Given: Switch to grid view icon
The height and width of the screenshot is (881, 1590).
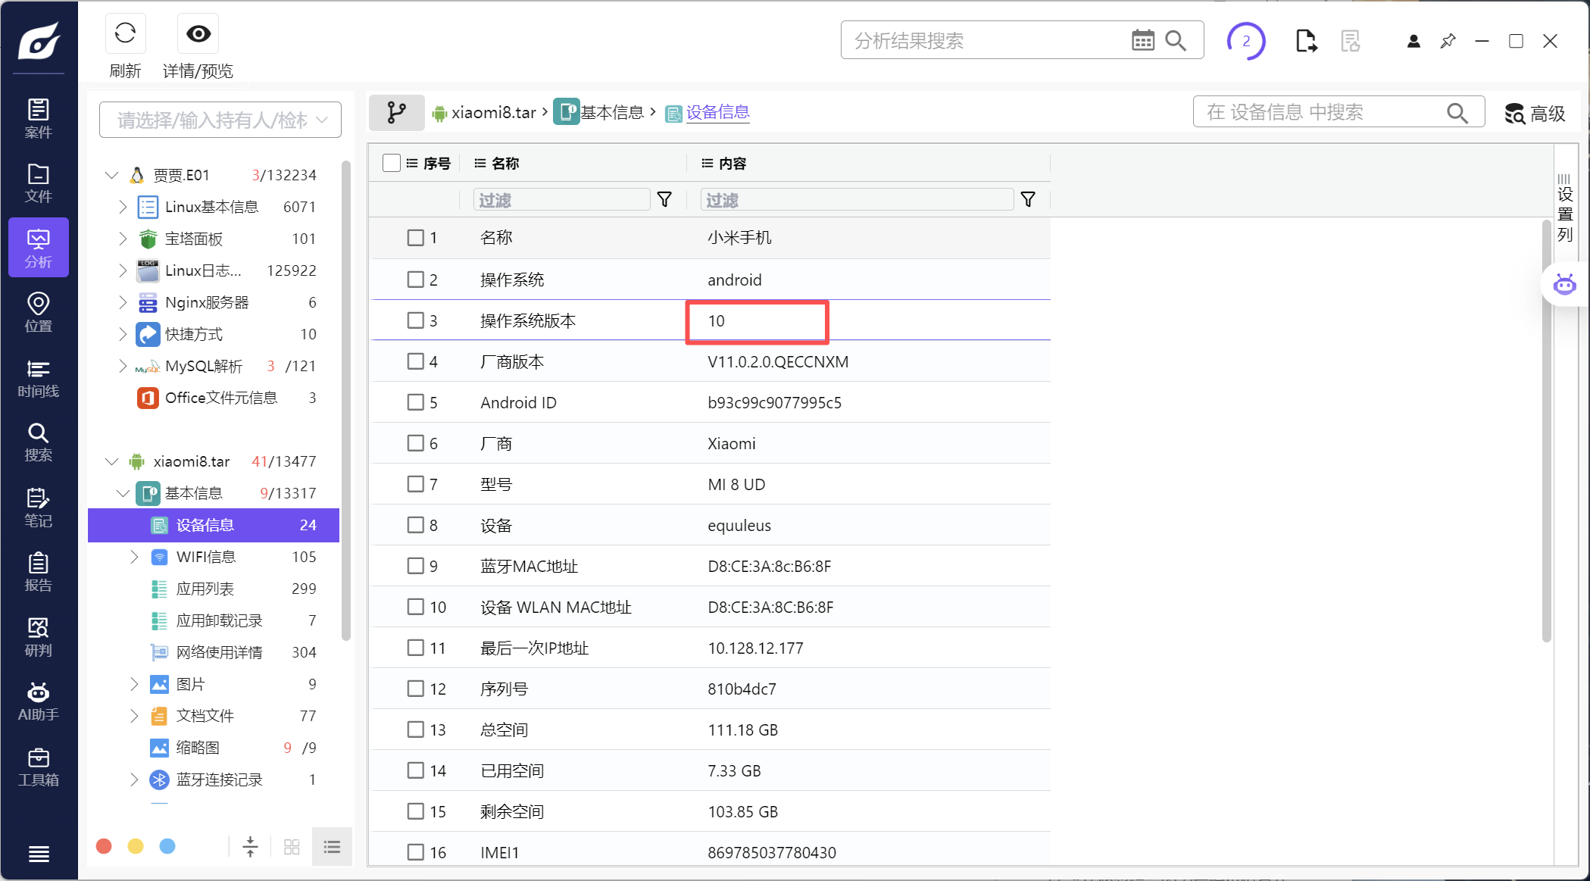Looking at the screenshot, I should click(x=292, y=847).
